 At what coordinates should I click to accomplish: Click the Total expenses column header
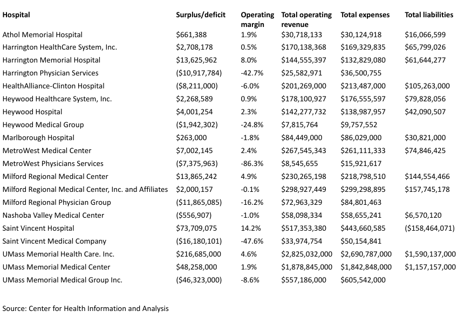pos(365,15)
